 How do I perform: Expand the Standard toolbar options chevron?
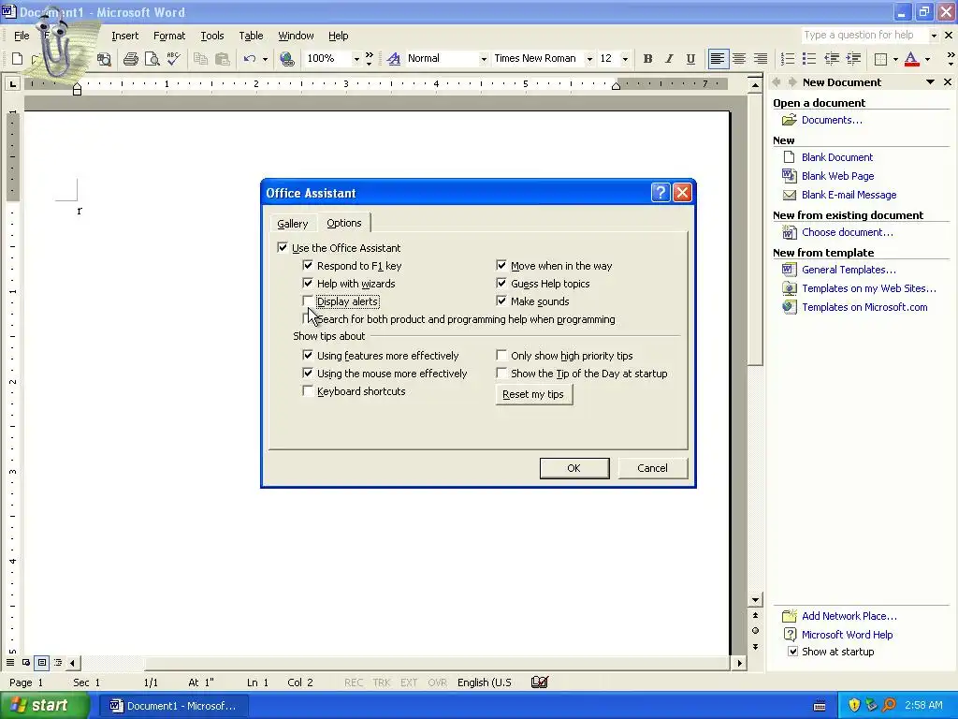click(x=369, y=59)
